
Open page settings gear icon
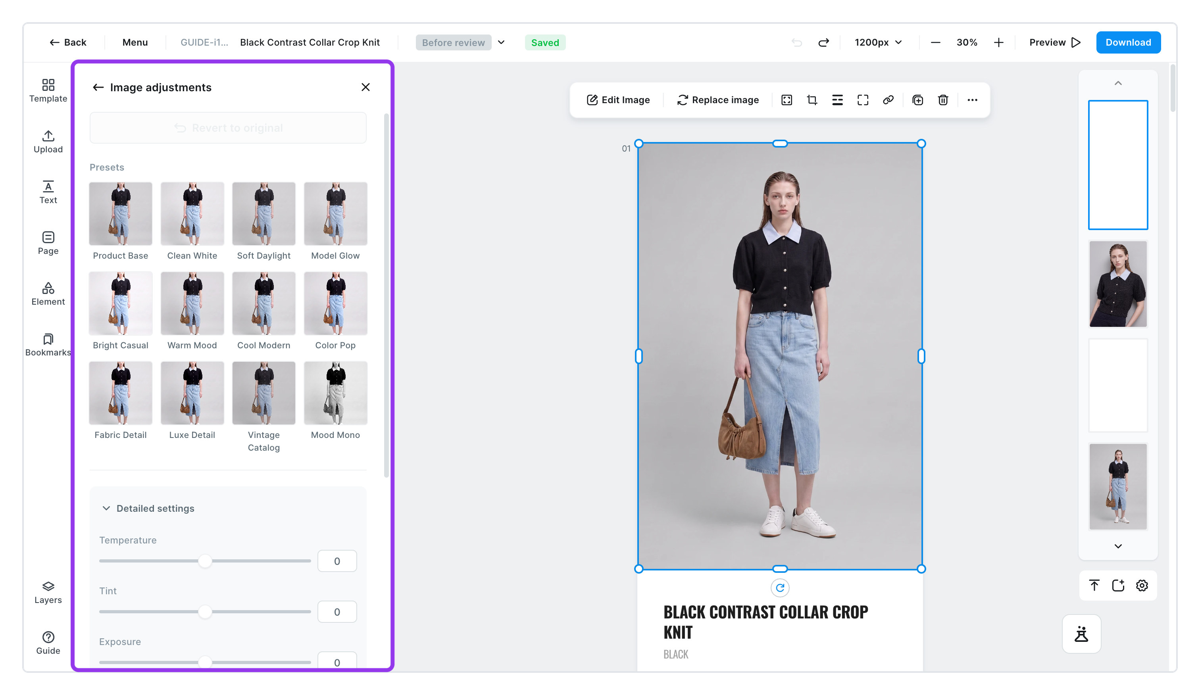1142,586
